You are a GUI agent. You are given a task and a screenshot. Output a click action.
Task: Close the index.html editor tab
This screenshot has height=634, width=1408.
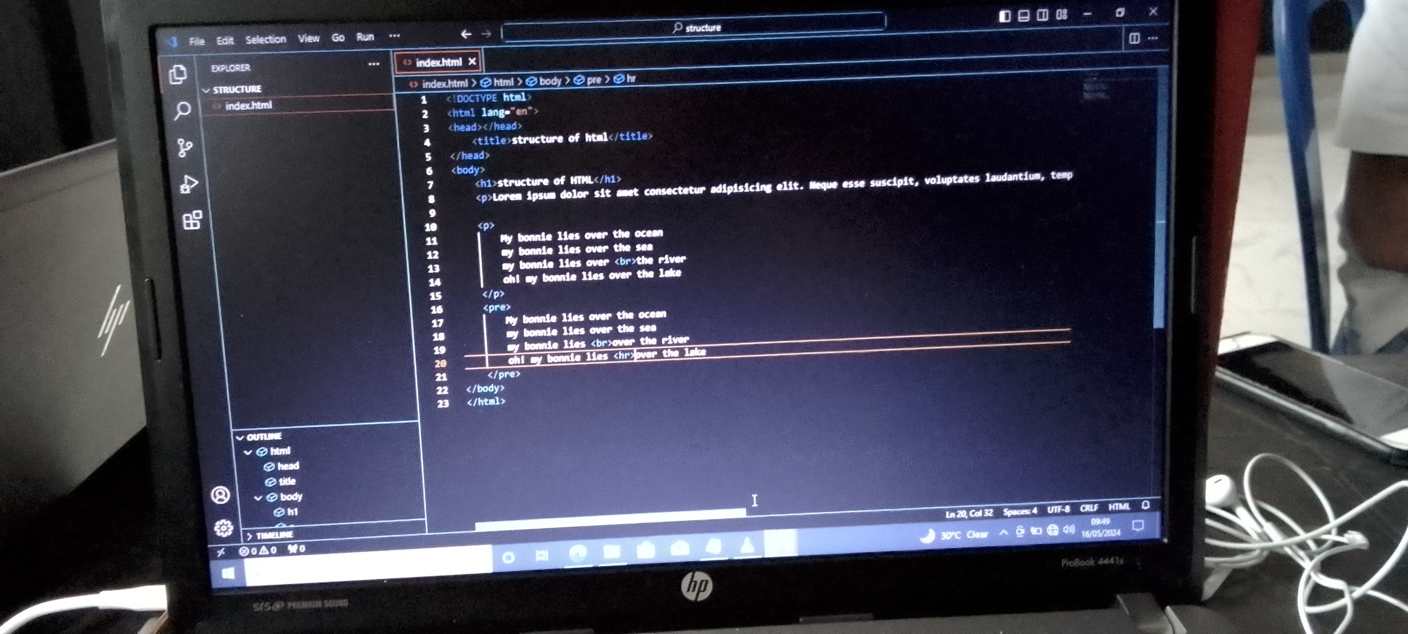472,62
